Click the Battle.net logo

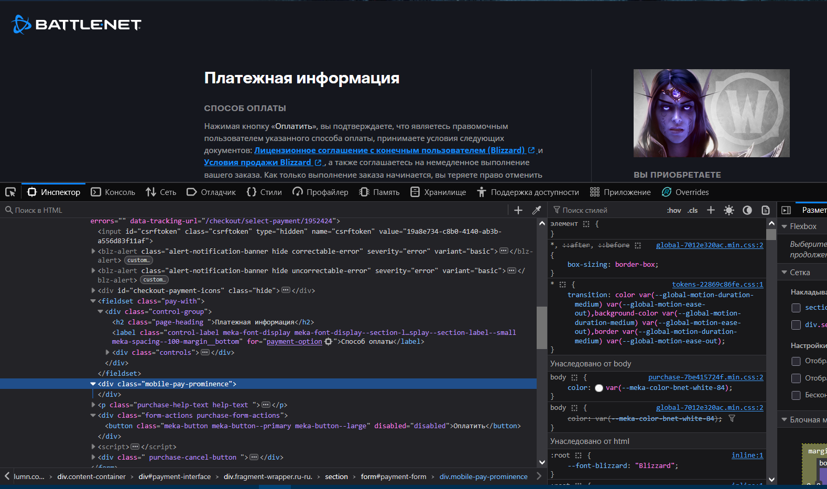(77, 24)
